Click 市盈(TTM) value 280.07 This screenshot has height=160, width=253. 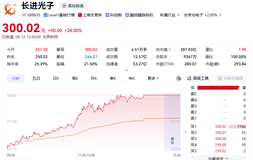tap(191, 64)
